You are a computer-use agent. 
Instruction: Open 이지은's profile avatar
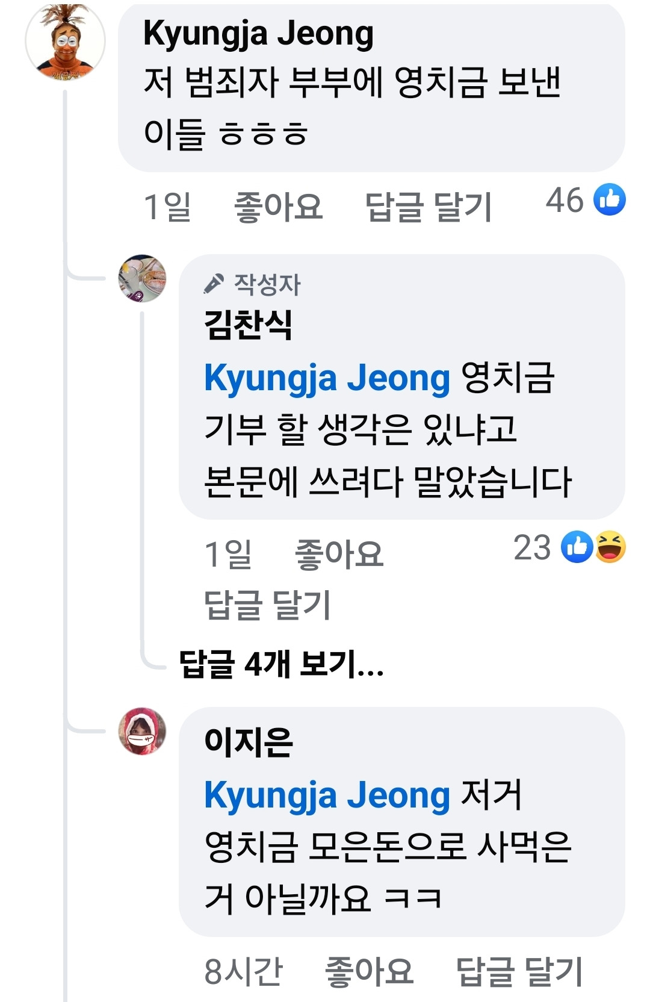click(142, 731)
